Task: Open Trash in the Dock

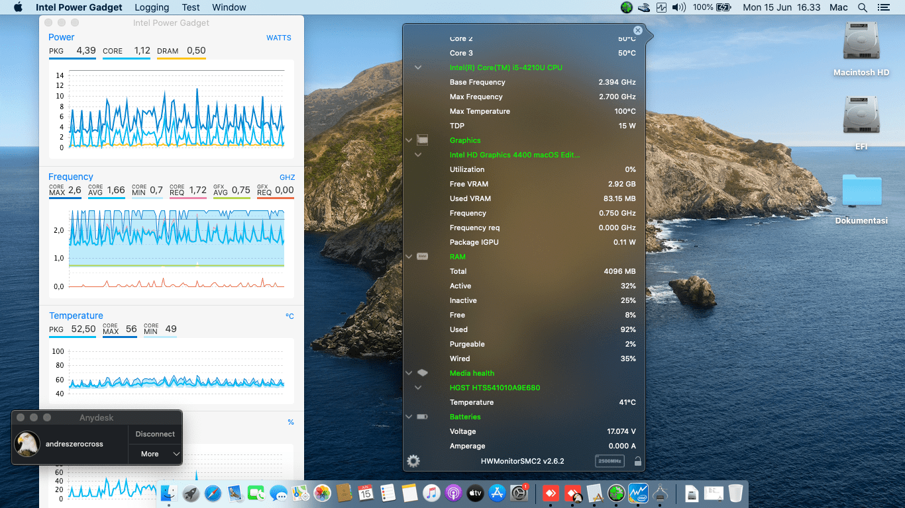Action: pyautogui.click(x=735, y=493)
